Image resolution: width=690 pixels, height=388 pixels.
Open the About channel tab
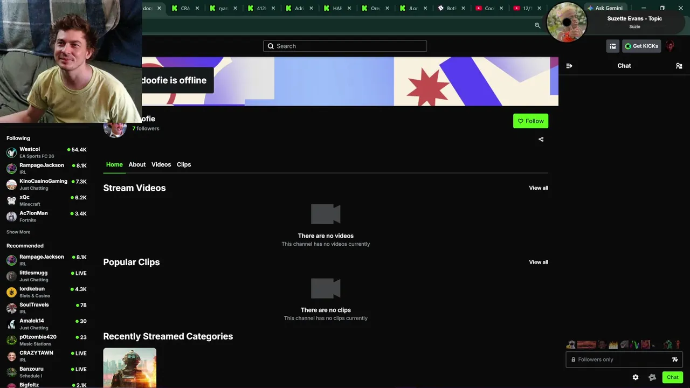(x=137, y=164)
